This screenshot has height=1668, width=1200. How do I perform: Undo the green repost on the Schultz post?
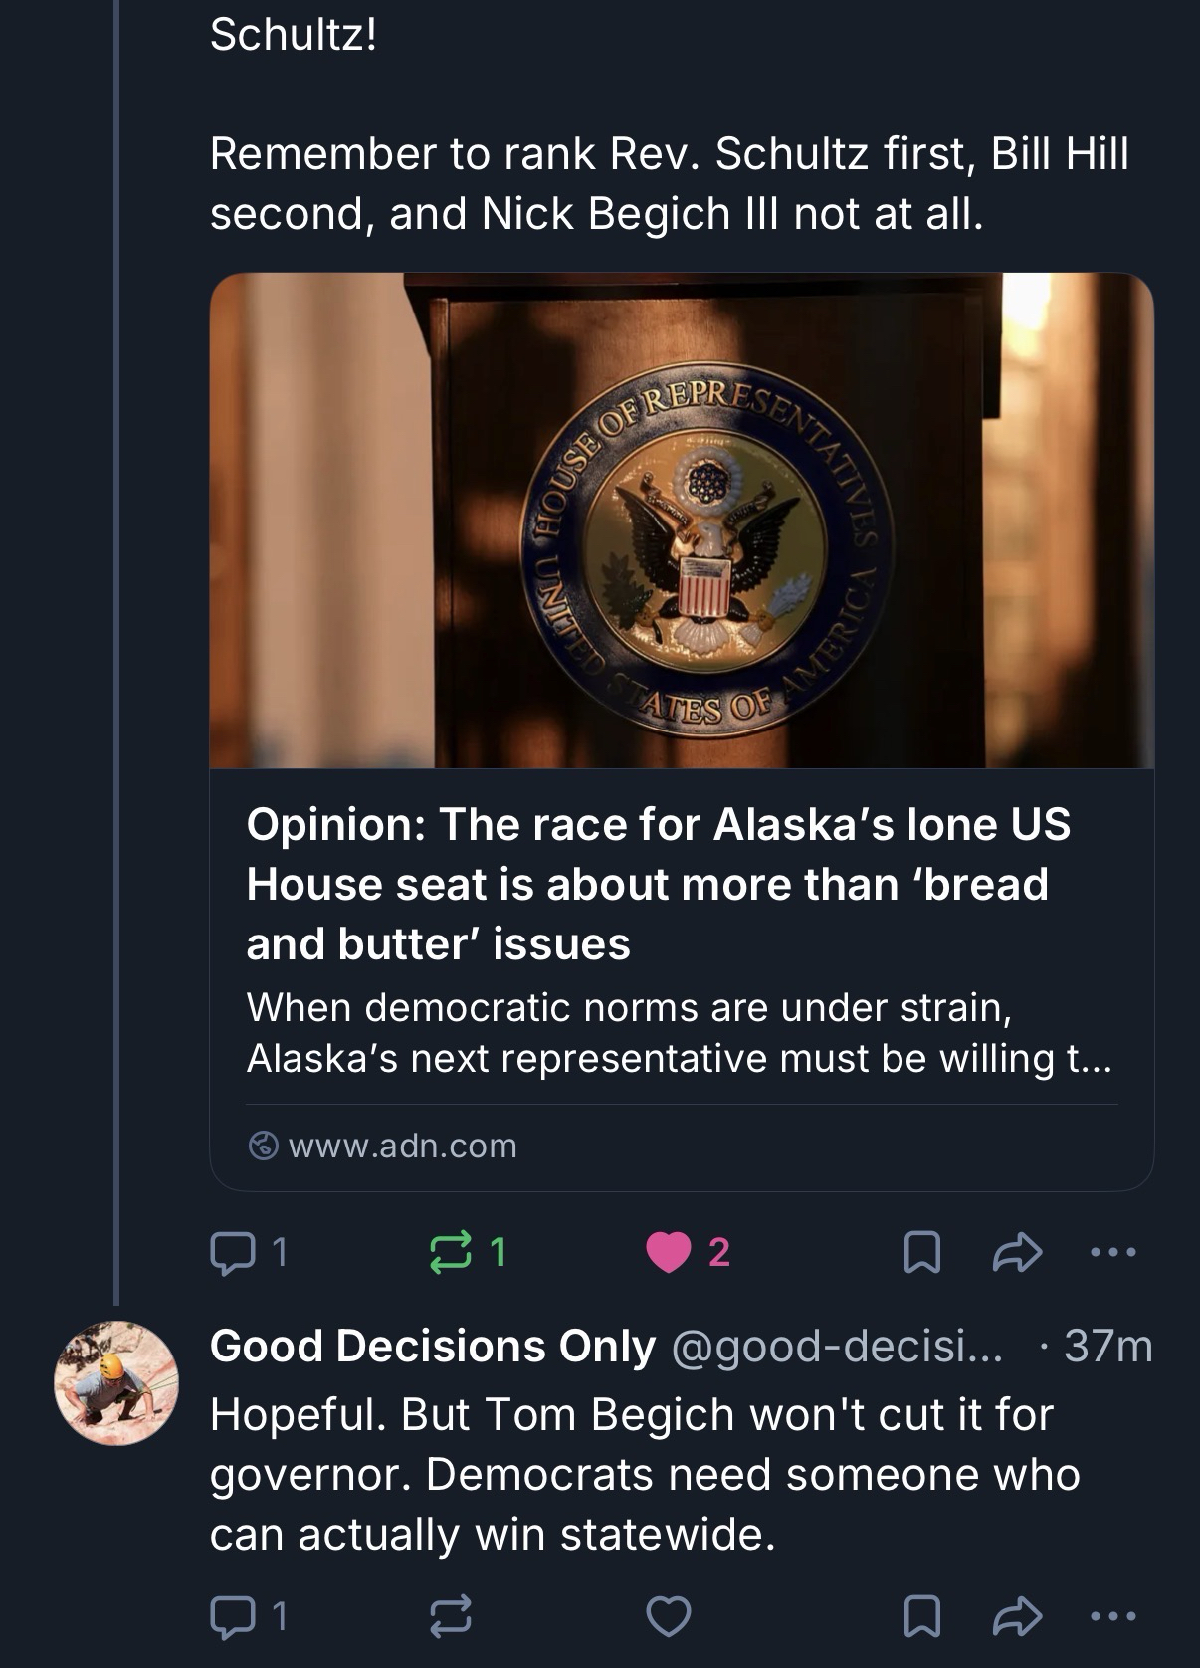(x=450, y=1252)
